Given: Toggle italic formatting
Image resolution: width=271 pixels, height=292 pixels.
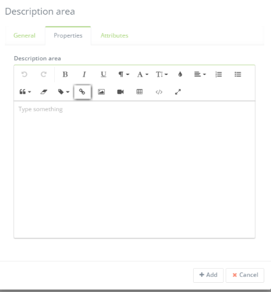Looking at the screenshot, I should [84, 74].
